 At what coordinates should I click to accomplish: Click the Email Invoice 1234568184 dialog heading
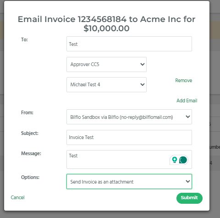click(107, 24)
